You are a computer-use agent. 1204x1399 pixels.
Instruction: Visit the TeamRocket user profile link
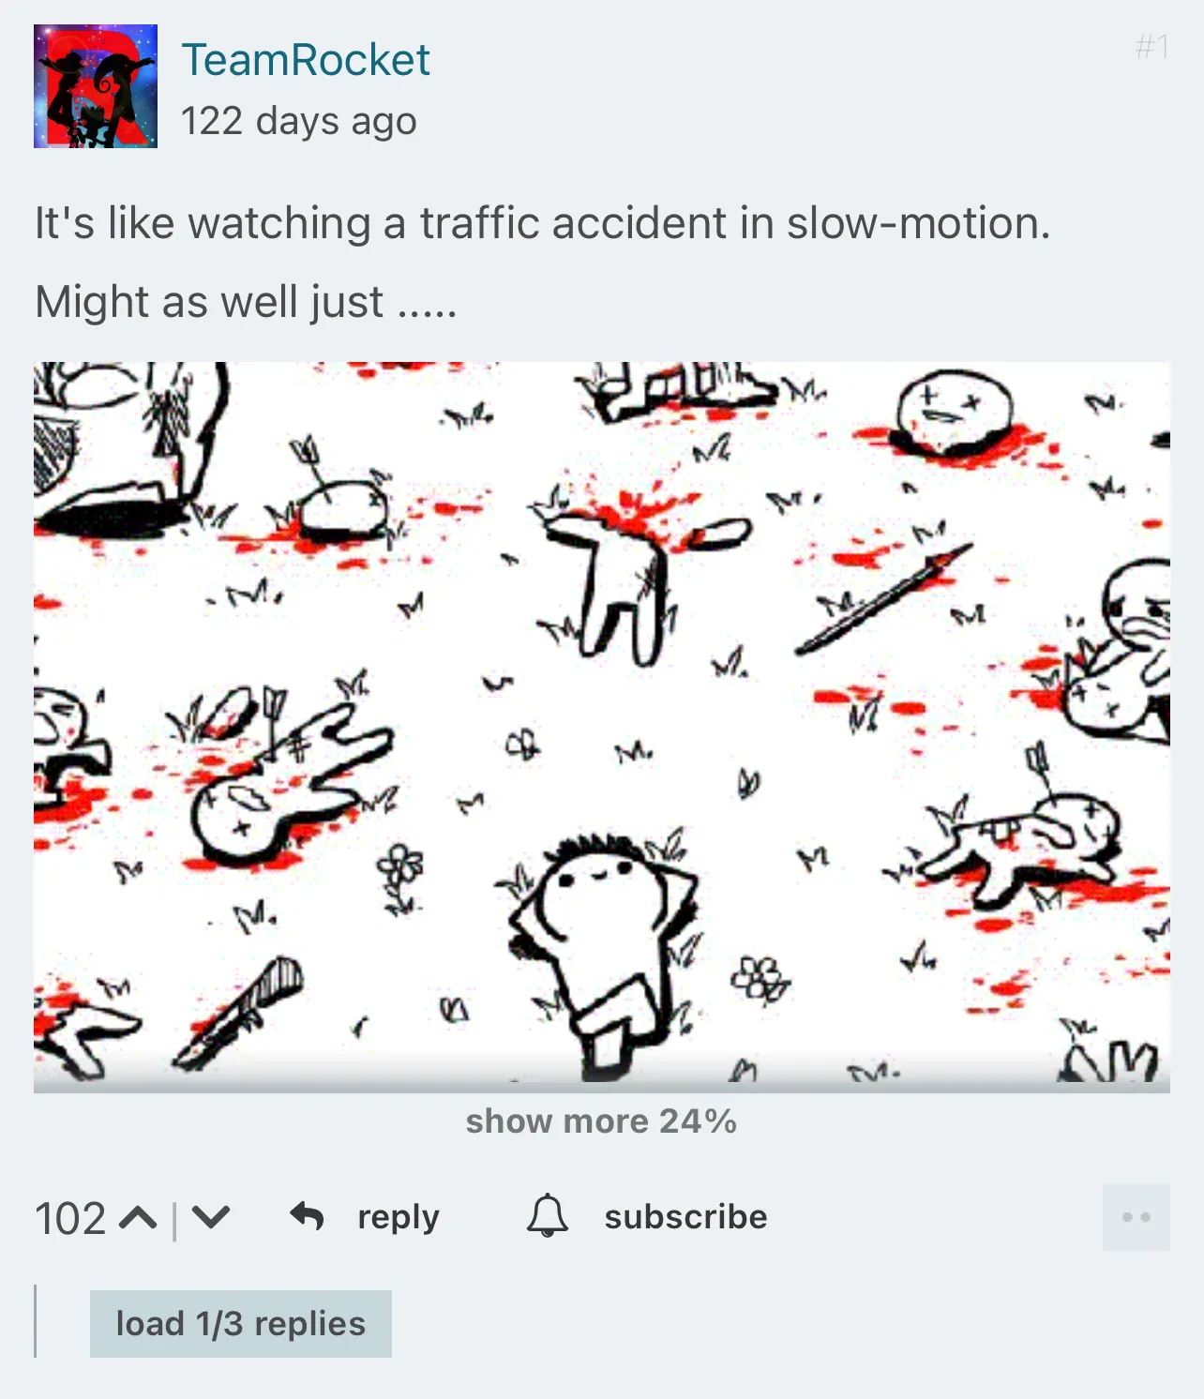point(306,60)
